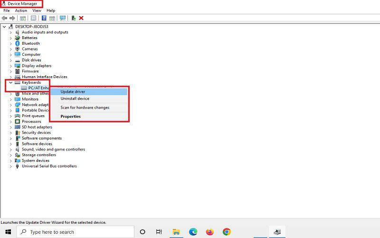
Task: Launch Google Chrome from the taskbar
Action: click(x=227, y=232)
